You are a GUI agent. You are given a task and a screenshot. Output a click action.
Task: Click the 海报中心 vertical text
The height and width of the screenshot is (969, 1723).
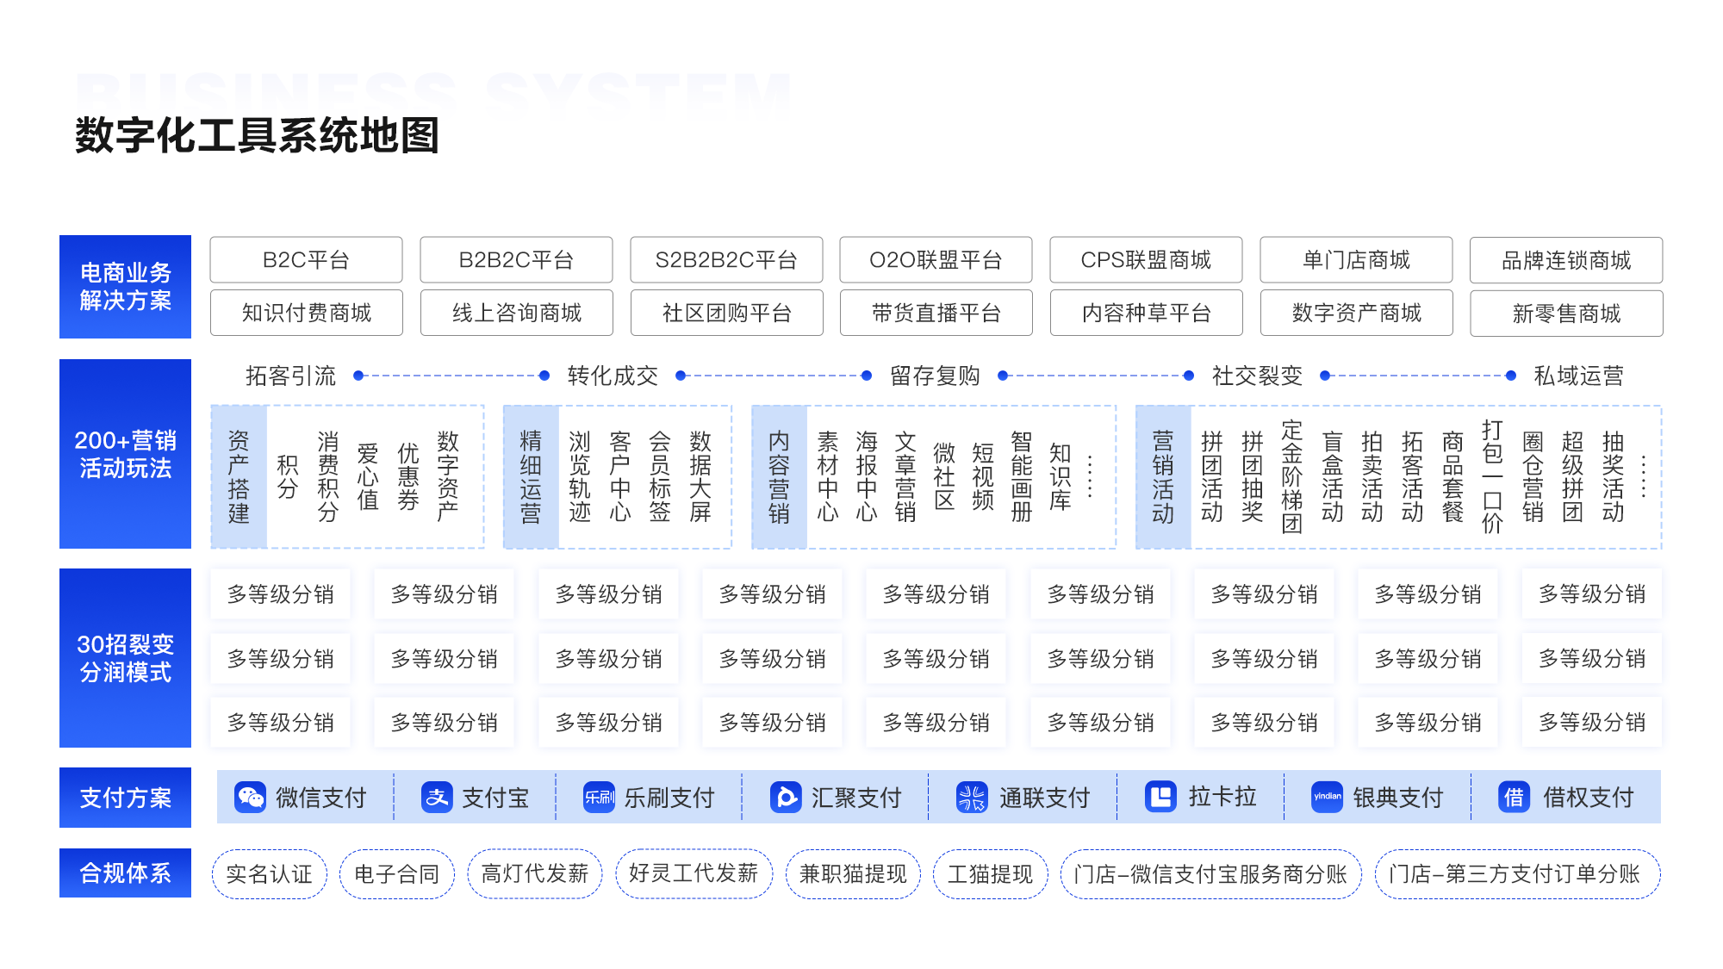[867, 477]
